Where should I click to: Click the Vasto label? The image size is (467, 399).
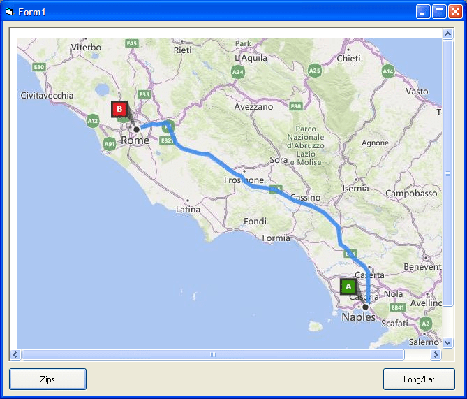pos(417,92)
